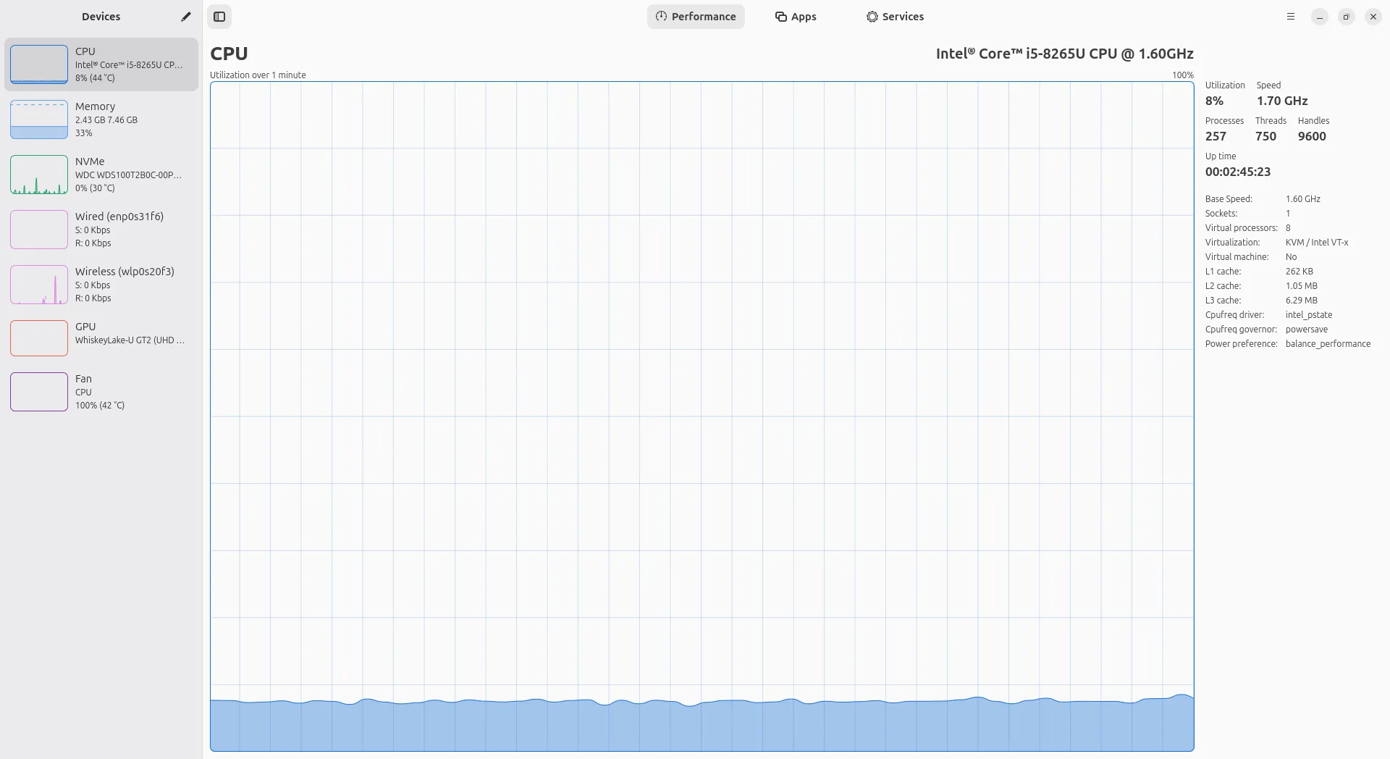1390x759 pixels.
Task: Select the CPU device thumbnail graph
Action: (x=39, y=64)
